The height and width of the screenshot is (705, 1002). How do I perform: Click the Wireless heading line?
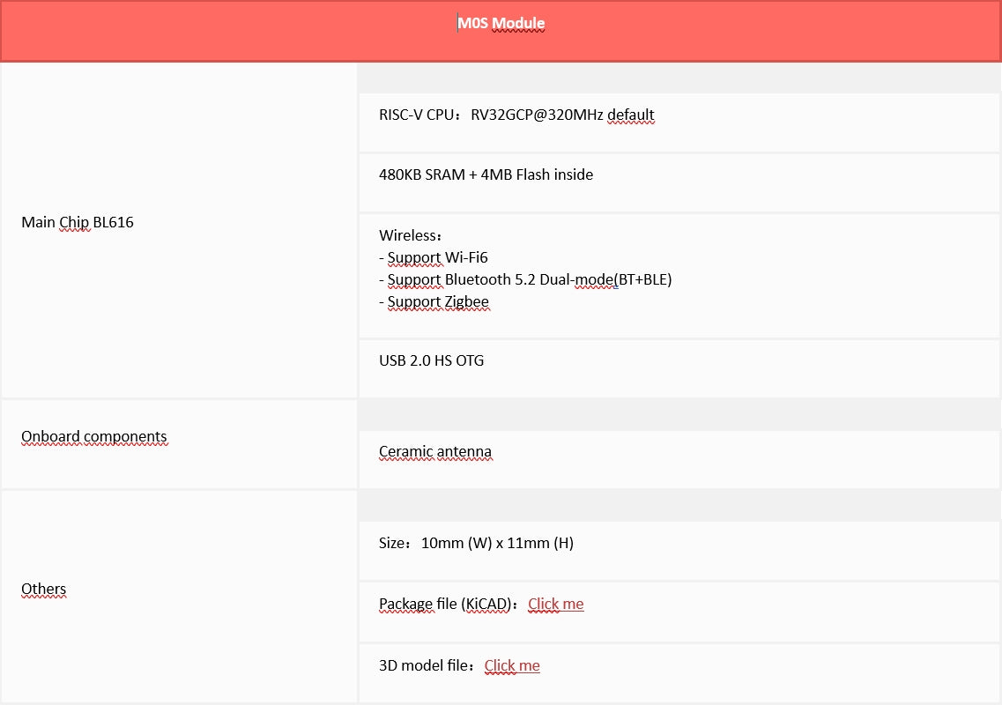click(x=411, y=235)
